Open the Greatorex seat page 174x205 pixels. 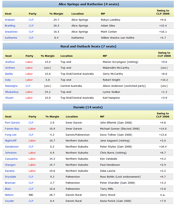click(x=11, y=32)
